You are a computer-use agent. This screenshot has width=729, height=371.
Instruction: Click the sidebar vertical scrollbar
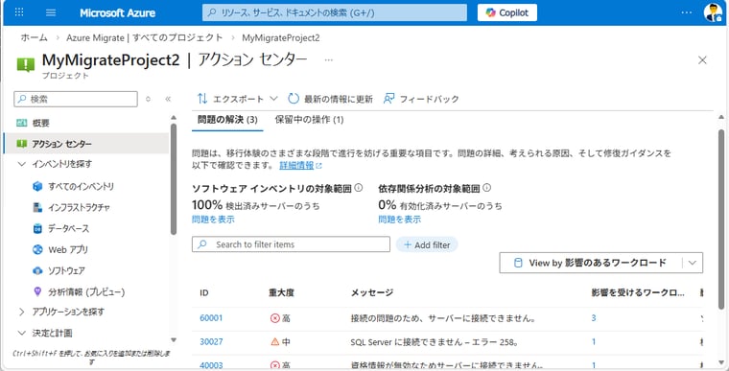click(x=174, y=179)
